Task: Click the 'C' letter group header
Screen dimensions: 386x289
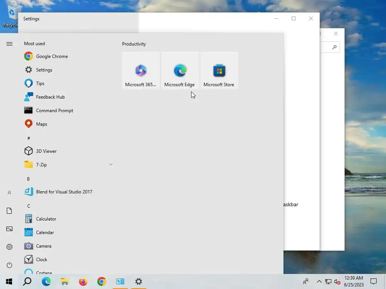Action: click(29, 206)
